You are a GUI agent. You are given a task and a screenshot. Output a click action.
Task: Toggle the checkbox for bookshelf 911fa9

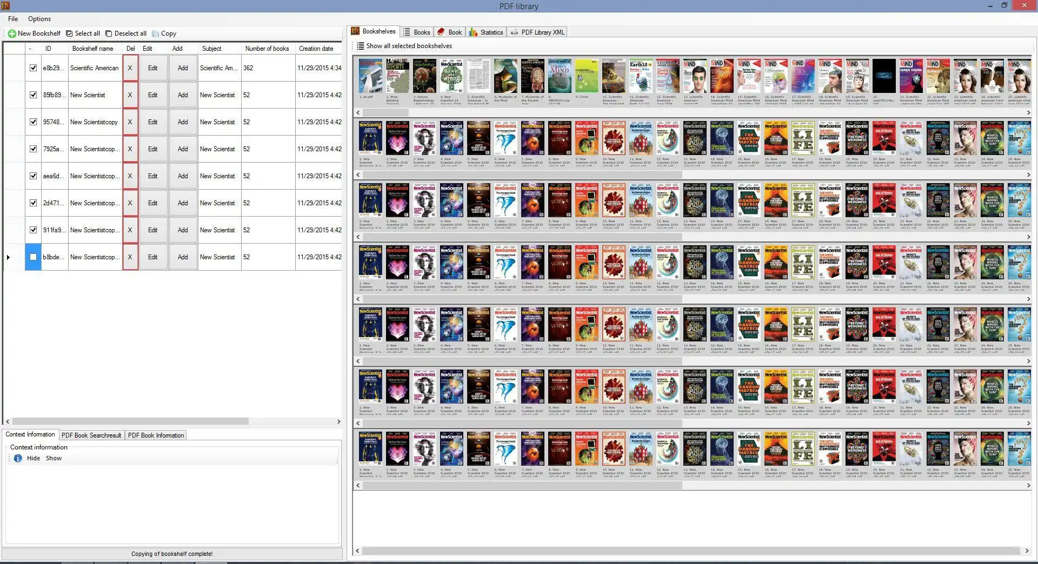33,230
